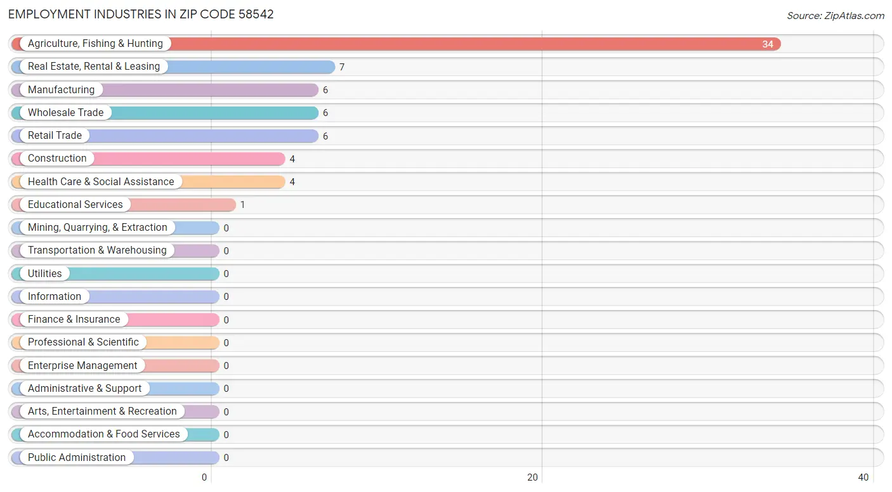892x492 pixels.
Task: Click Transportation & Warehousing label
Action: [x=97, y=250]
